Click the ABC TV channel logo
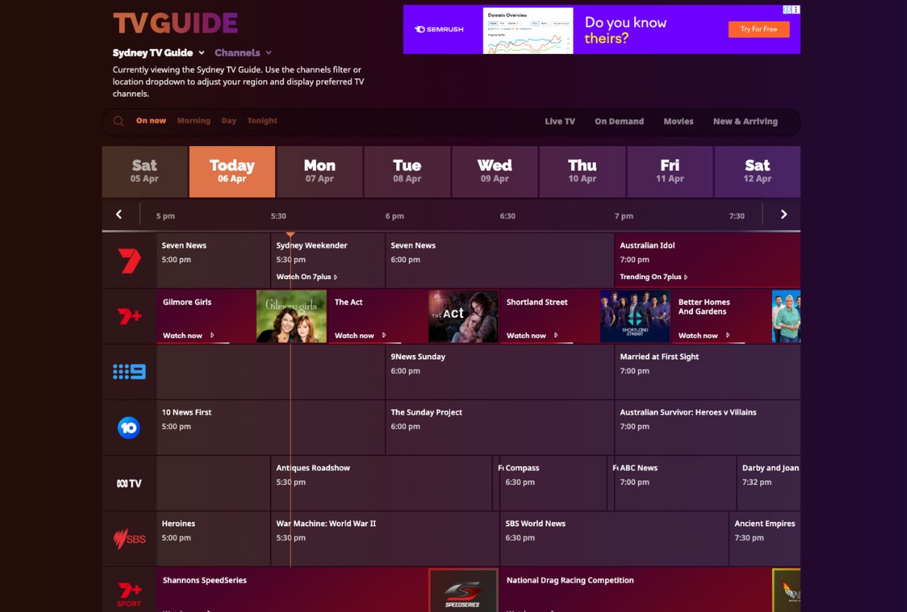 click(x=129, y=482)
